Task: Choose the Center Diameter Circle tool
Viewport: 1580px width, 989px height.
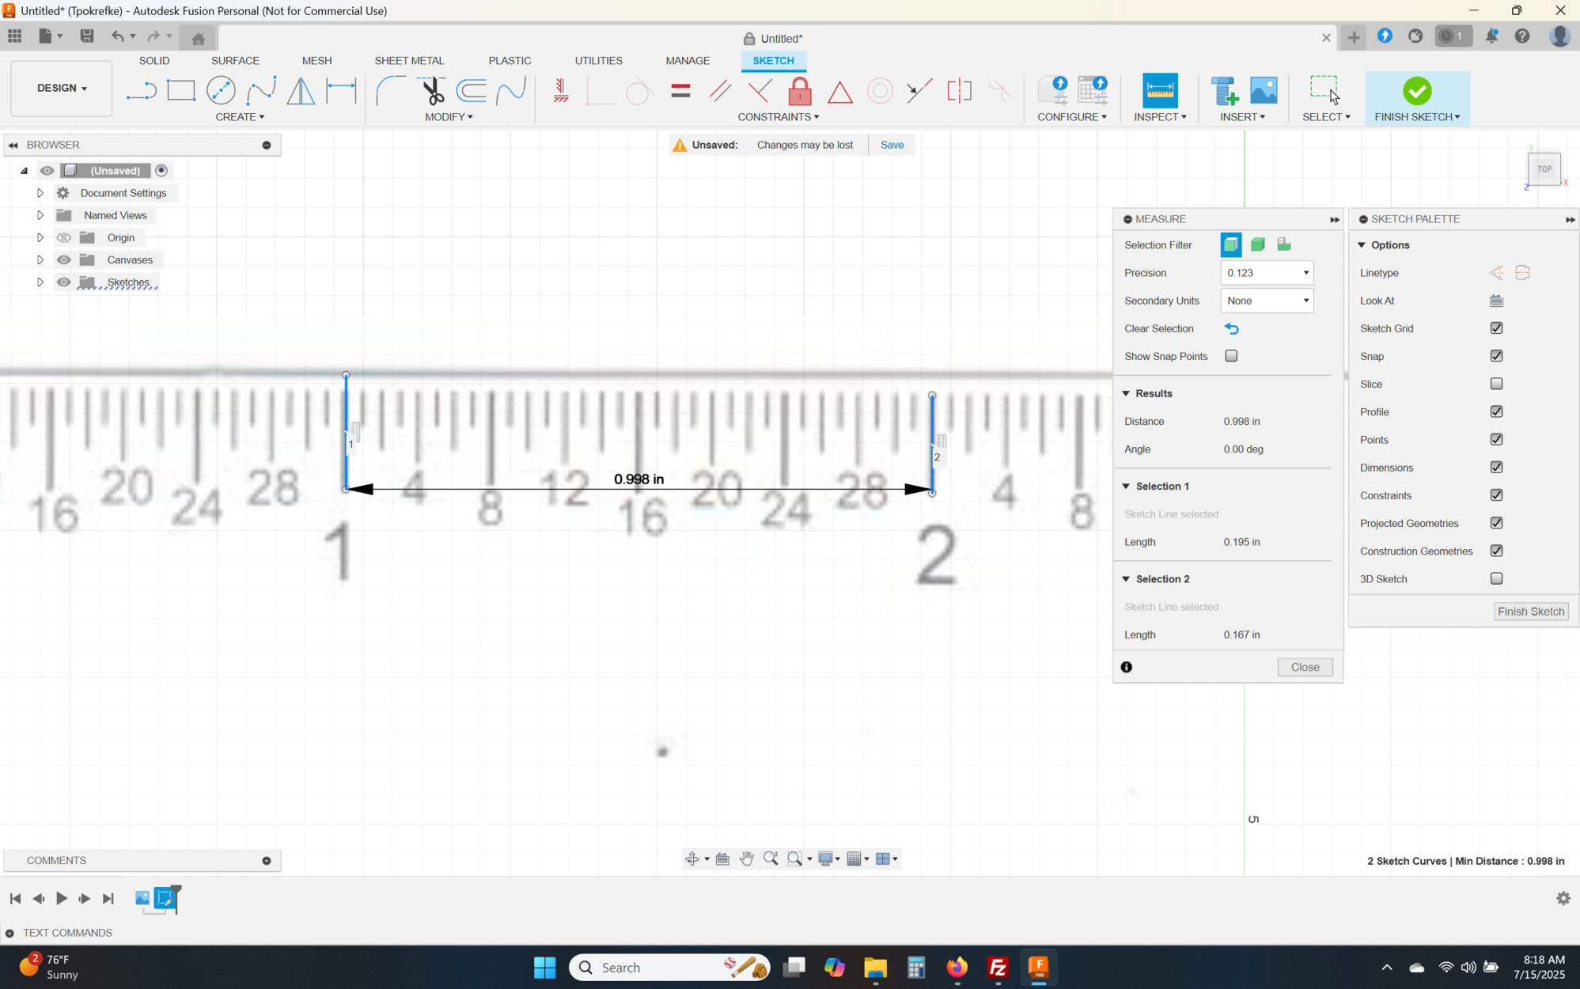Action: tap(221, 90)
